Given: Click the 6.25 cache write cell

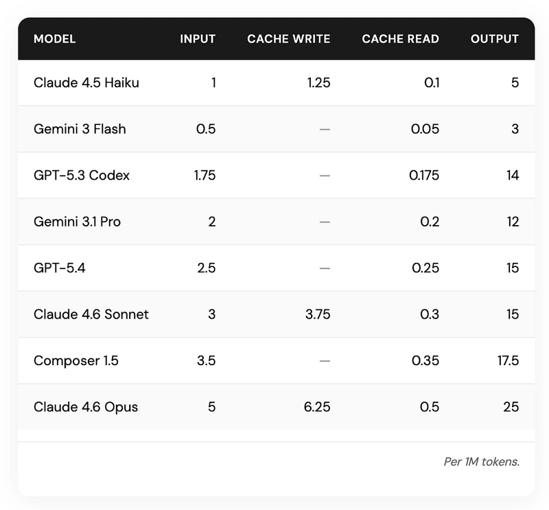Looking at the screenshot, I should click(317, 407).
